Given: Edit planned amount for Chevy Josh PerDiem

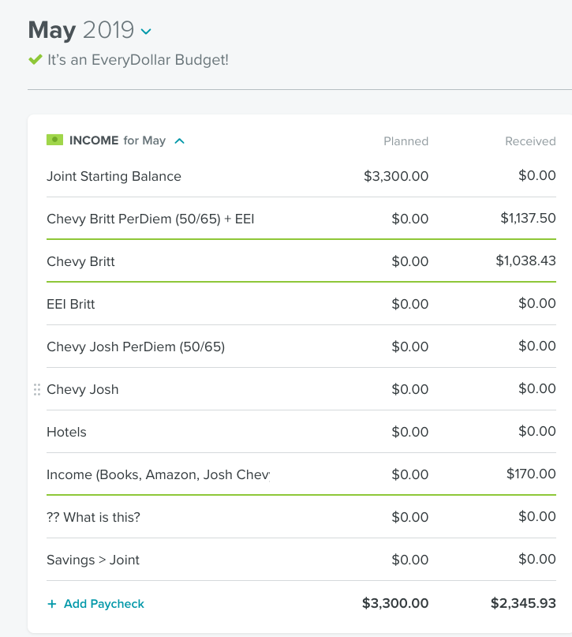Looking at the screenshot, I should (x=409, y=347).
